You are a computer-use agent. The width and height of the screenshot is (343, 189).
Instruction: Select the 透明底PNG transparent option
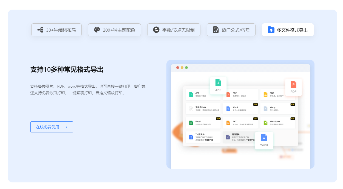pos(191,109)
